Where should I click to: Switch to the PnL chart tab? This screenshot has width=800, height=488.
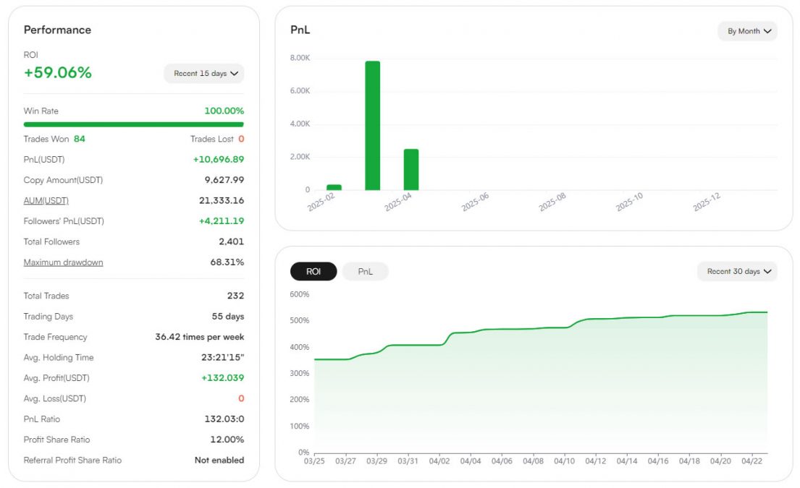coord(366,272)
